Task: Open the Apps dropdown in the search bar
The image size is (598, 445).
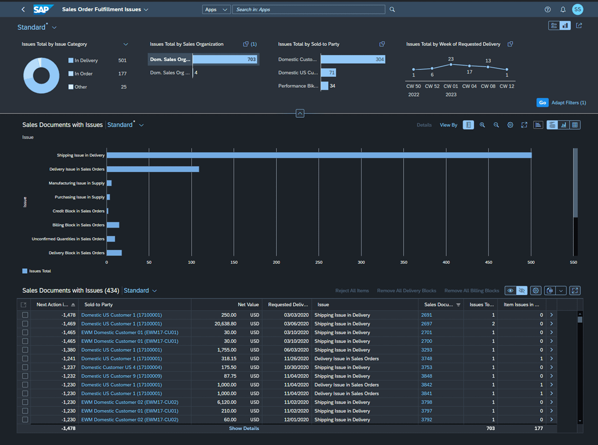Action: coord(216,9)
